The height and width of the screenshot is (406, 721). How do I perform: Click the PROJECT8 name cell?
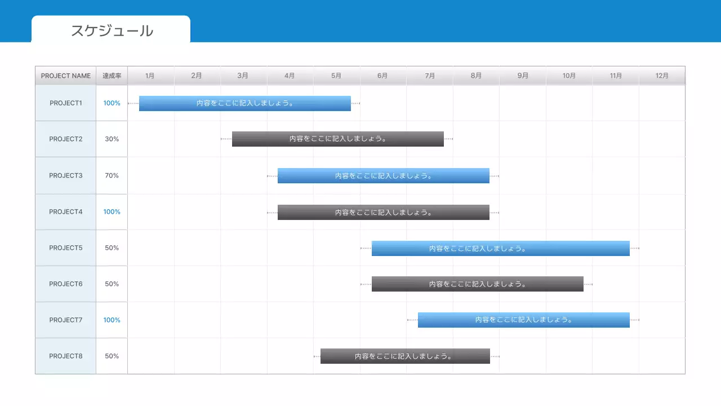pos(66,356)
